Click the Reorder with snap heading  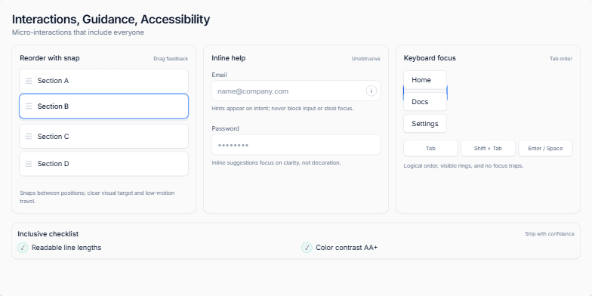(x=50, y=58)
